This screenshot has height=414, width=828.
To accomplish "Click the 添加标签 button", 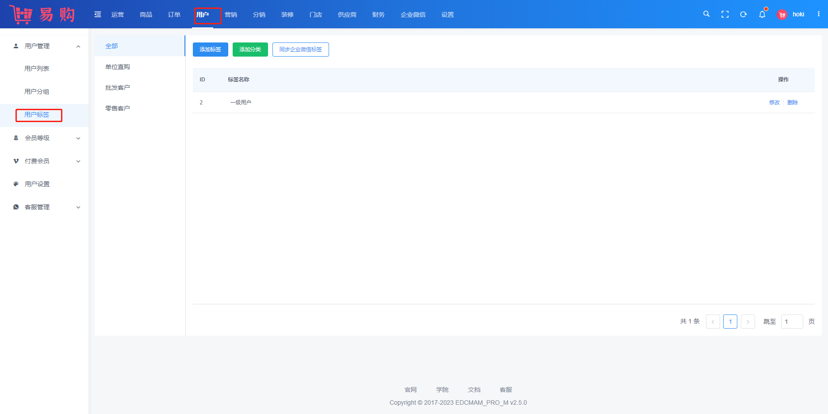I will (x=210, y=50).
